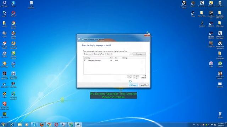Switch to Opera in the taskbar

click(56, 125)
